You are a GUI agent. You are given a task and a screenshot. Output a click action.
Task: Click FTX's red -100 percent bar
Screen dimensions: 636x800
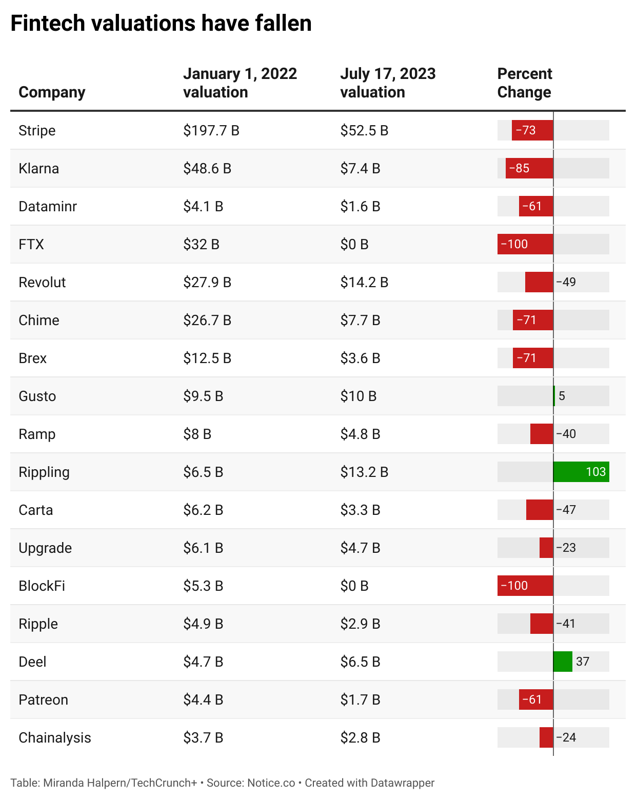[525, 244]
